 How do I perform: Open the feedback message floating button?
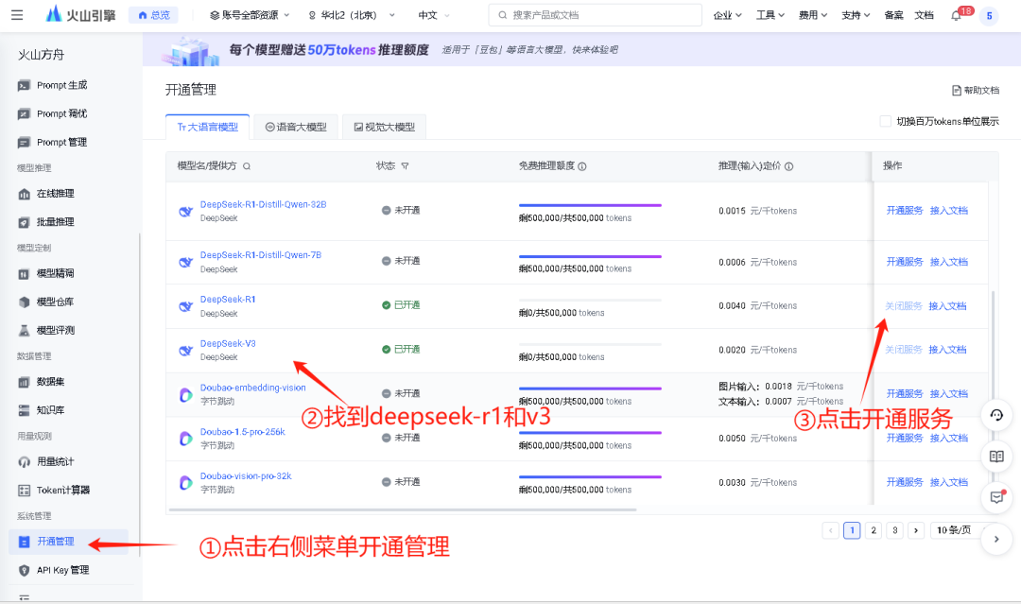point(996,497)
